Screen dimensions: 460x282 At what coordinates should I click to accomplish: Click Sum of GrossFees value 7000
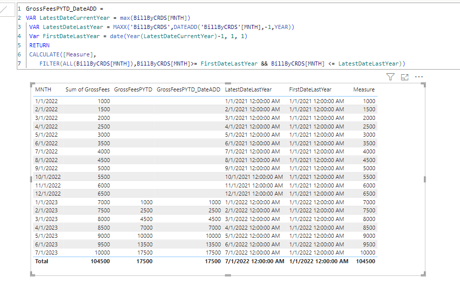pyautogui.click(x=104, y=202)
